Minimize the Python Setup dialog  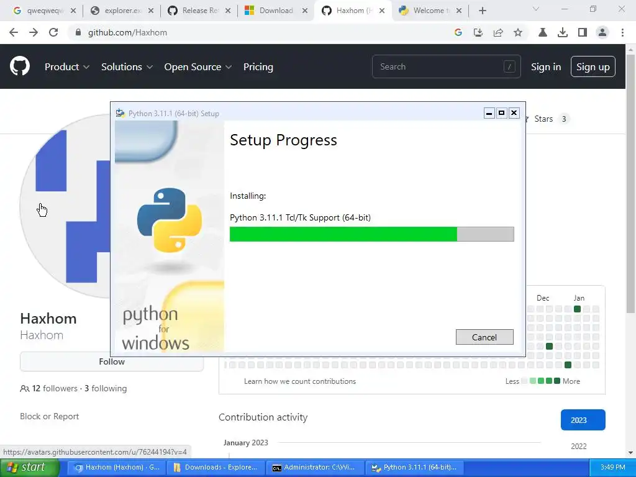489,113
